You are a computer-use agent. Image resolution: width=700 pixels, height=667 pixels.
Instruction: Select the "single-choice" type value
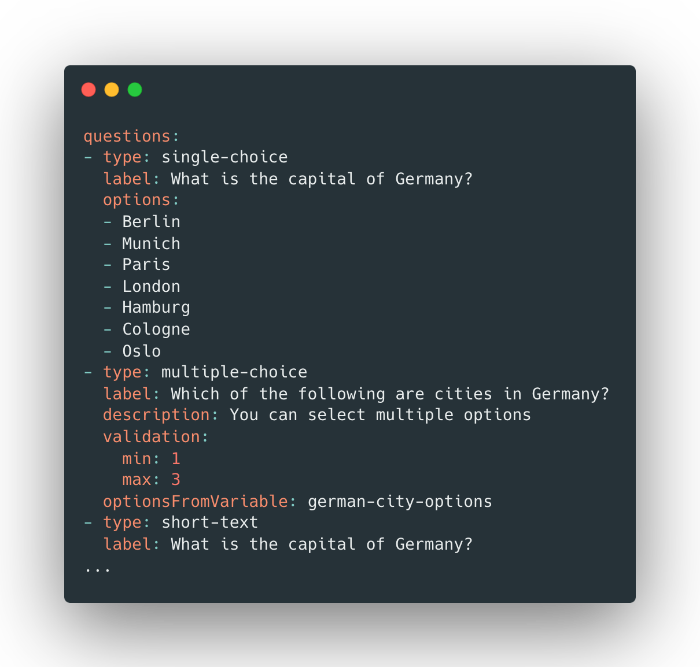224,157
